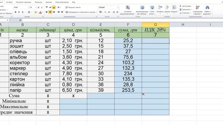Switch to the Формулы ribbon tab

[x=38, y=2]
